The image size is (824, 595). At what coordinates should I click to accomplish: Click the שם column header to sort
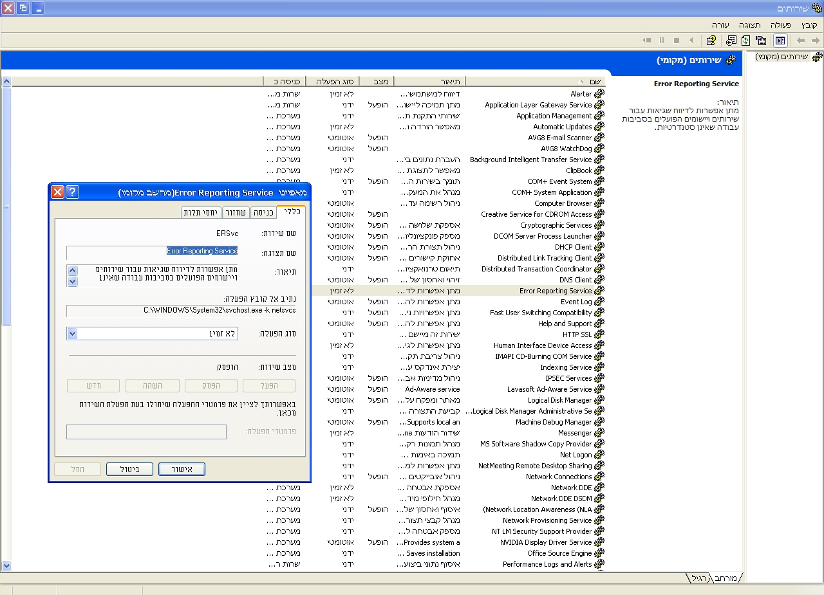536,81
